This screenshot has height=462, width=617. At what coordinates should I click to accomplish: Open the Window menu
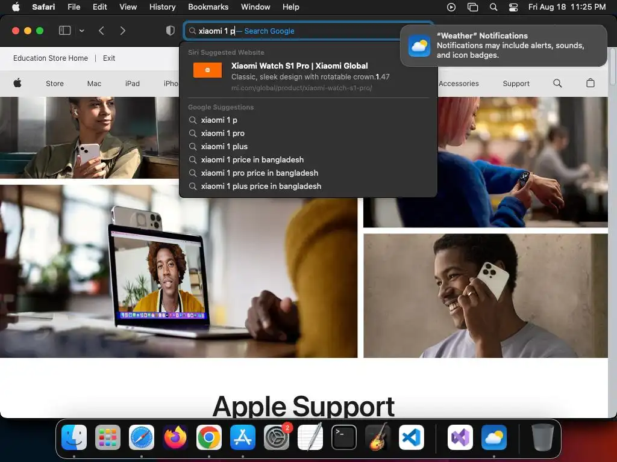coord(255,7)
